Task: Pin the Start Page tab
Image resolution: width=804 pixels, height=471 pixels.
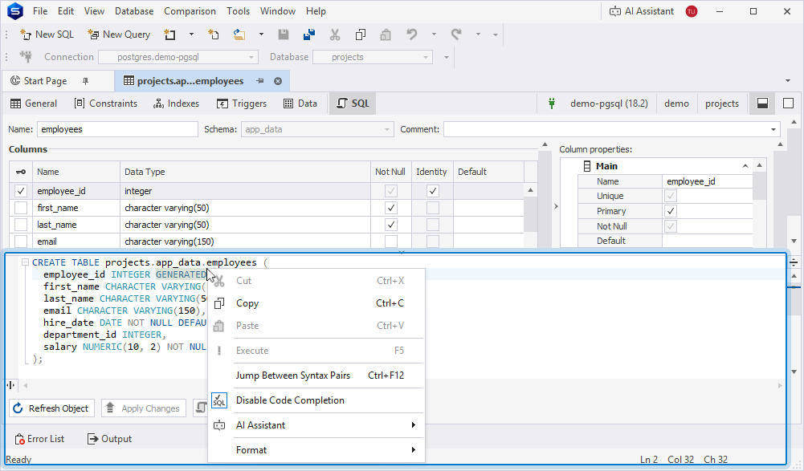Action: click(86, 81)
